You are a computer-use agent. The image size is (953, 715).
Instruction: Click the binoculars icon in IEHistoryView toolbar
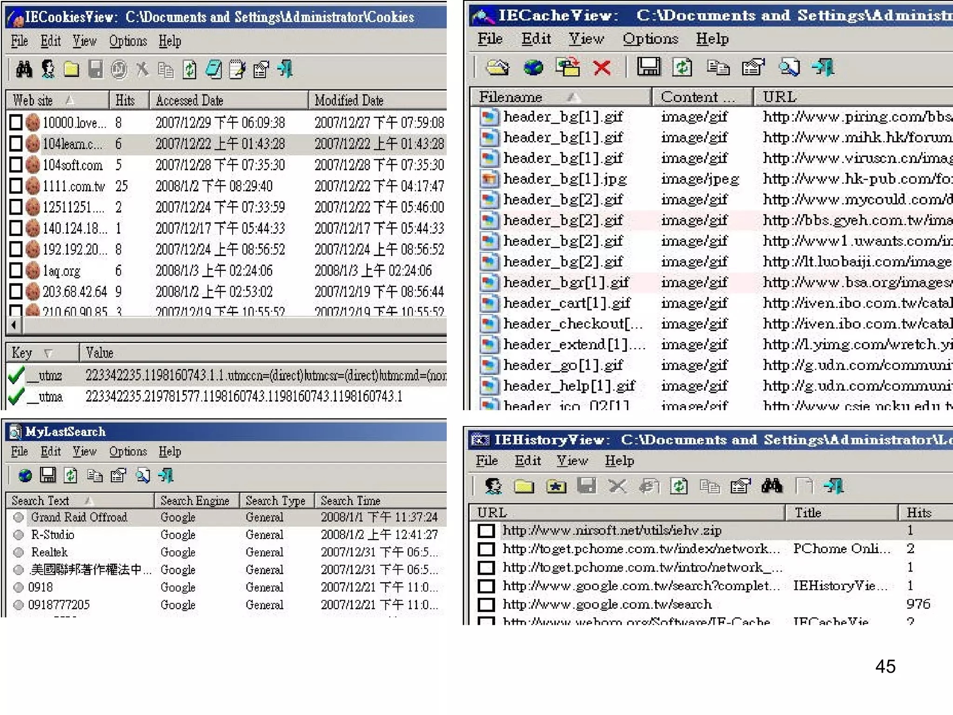tap(772, 487)
